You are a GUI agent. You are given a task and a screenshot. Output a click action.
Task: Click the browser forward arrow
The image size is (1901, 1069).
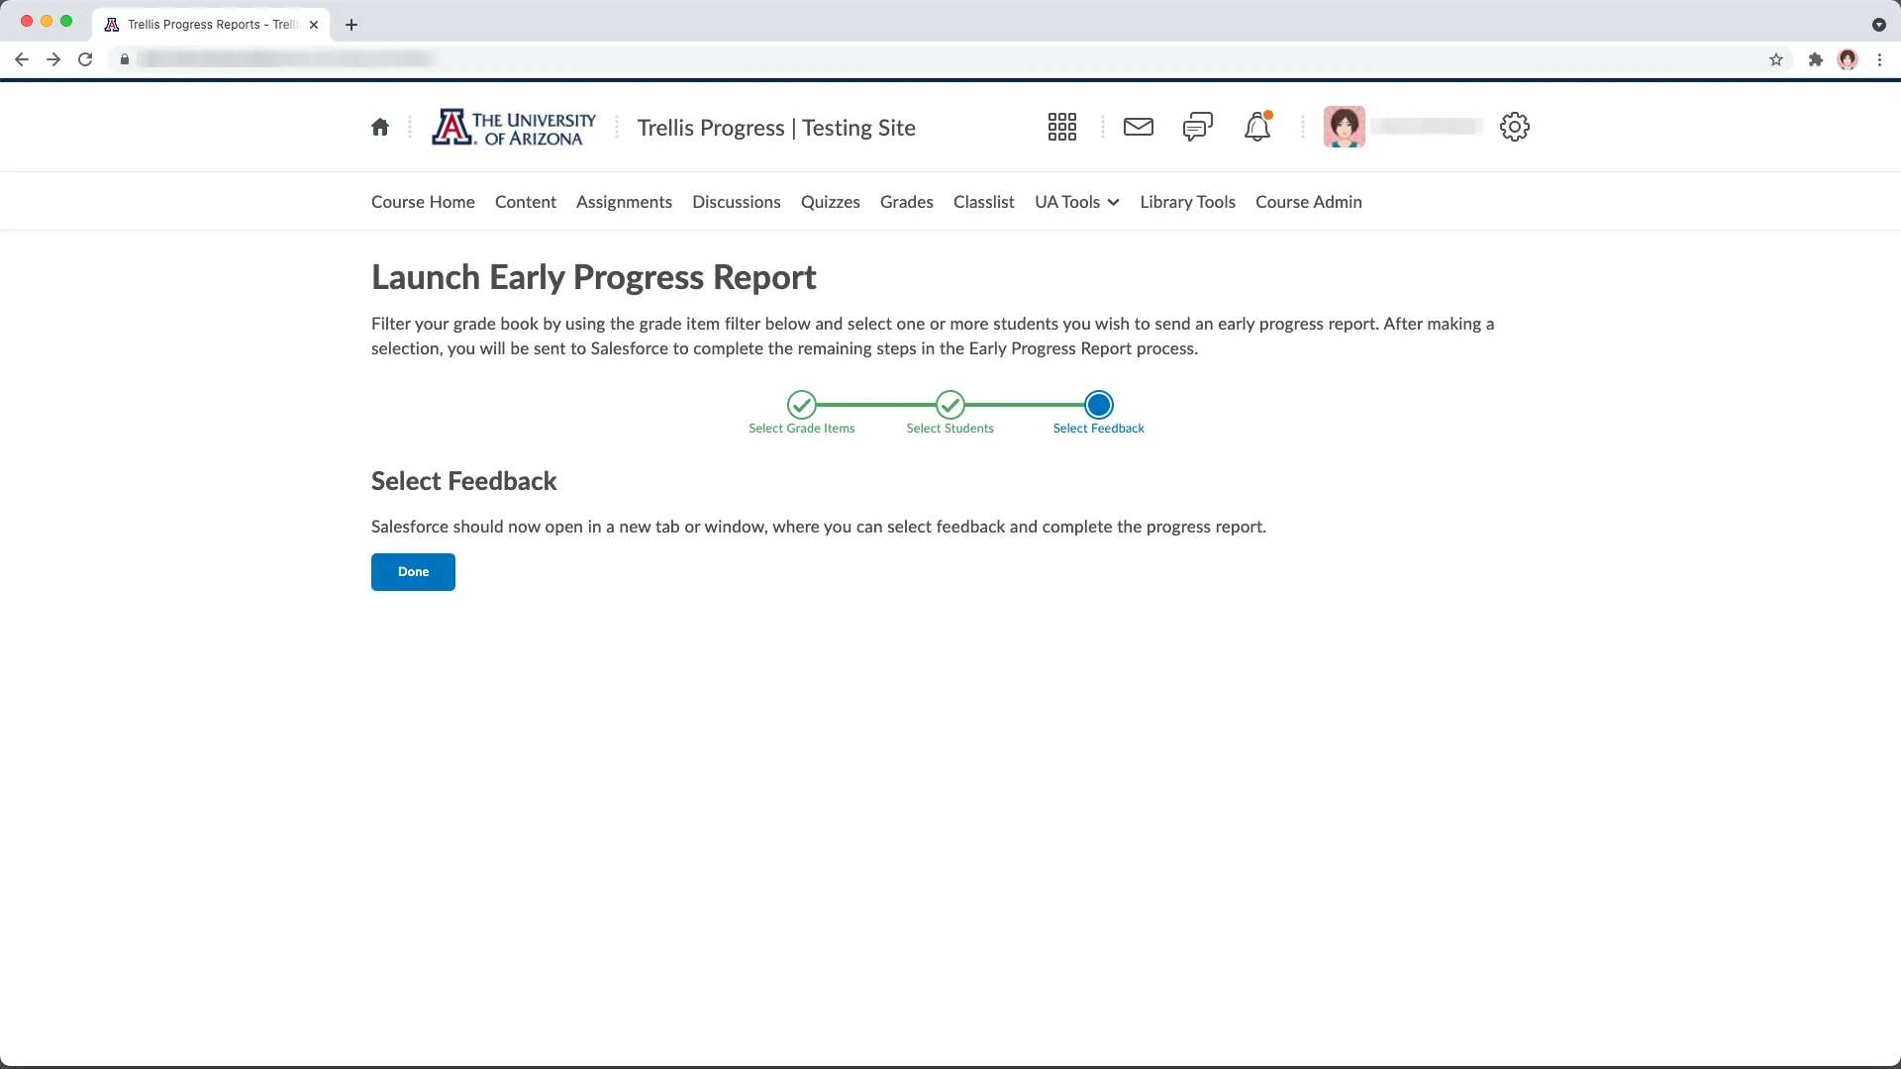pos(53,59)
